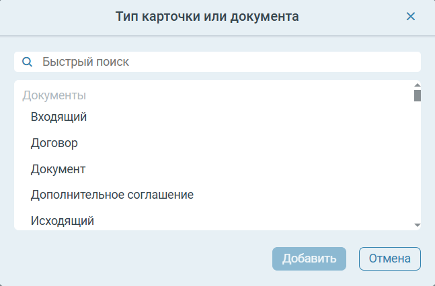Collapse the Документы group header
Screen dimensions: 435x286
[x=54, y=95]
